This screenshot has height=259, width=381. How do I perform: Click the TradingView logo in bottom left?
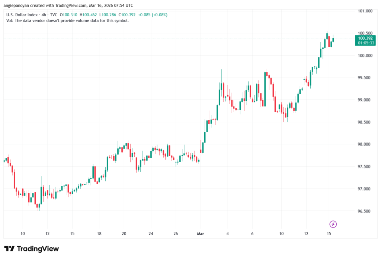point(31,249)
